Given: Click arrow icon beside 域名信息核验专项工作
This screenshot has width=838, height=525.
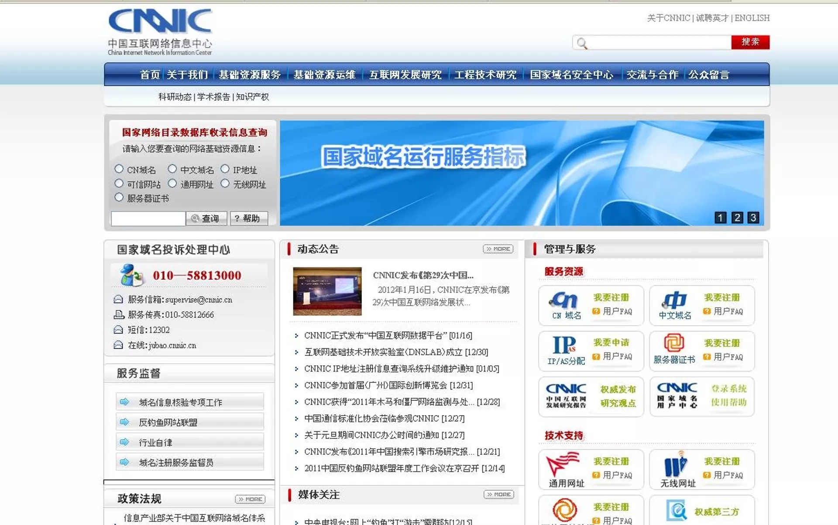Looking at the screenshot, I should pos(124,402).
